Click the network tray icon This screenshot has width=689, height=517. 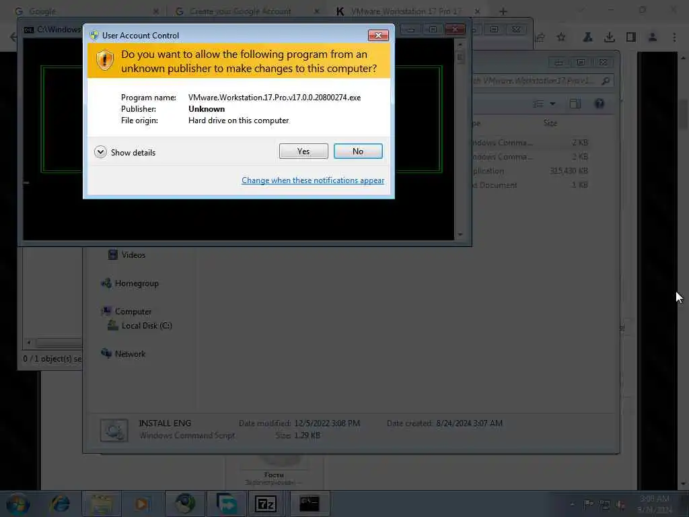605,505
